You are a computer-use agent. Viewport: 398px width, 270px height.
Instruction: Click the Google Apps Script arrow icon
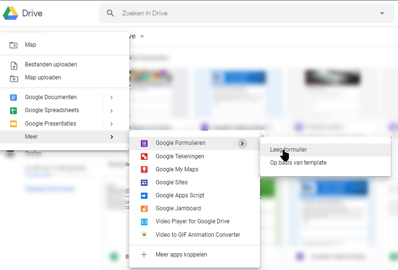[144, 195]
